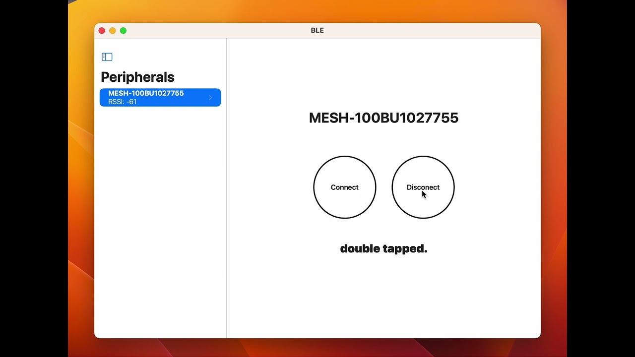635x357 pixels.
Task: Click the 'double tapped.' status text
Action: pyautogui.click(x=383, y=248)
